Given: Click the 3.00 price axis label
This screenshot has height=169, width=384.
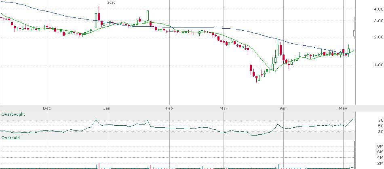Looking at the screenshot, I should [x=379, y=21].
